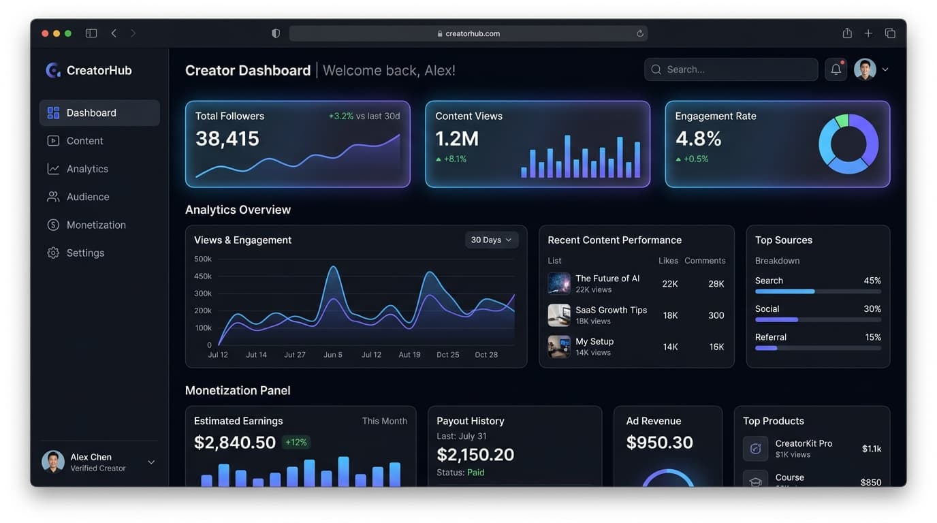This screenshot has width=937, height=523.
Task: Click the Safari share icon
Action: click(x=847, y=33)
